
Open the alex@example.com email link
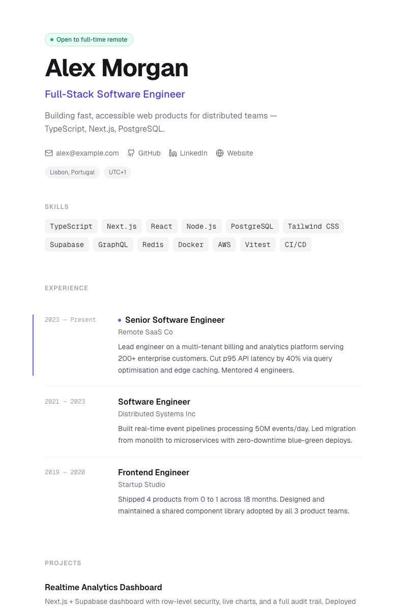87,153
